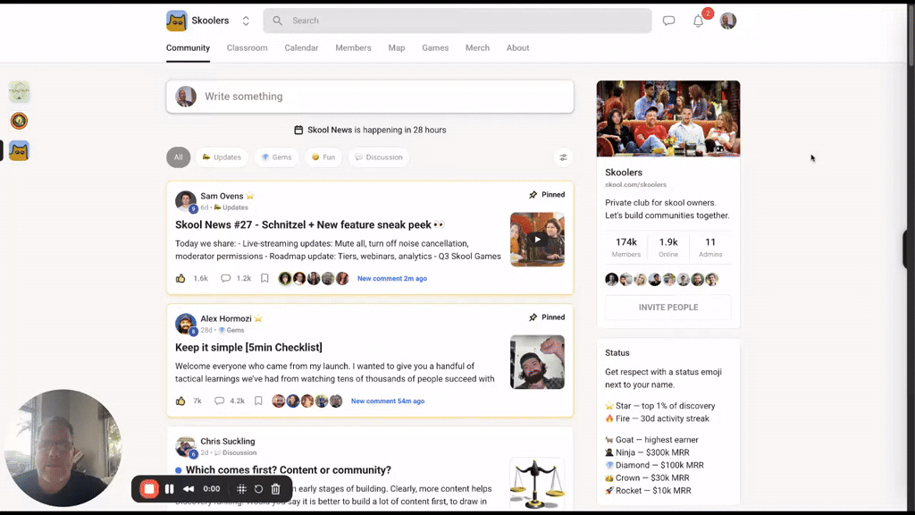Stop the screen recording with red button
The image size is (915, 515).
(149, 489)
